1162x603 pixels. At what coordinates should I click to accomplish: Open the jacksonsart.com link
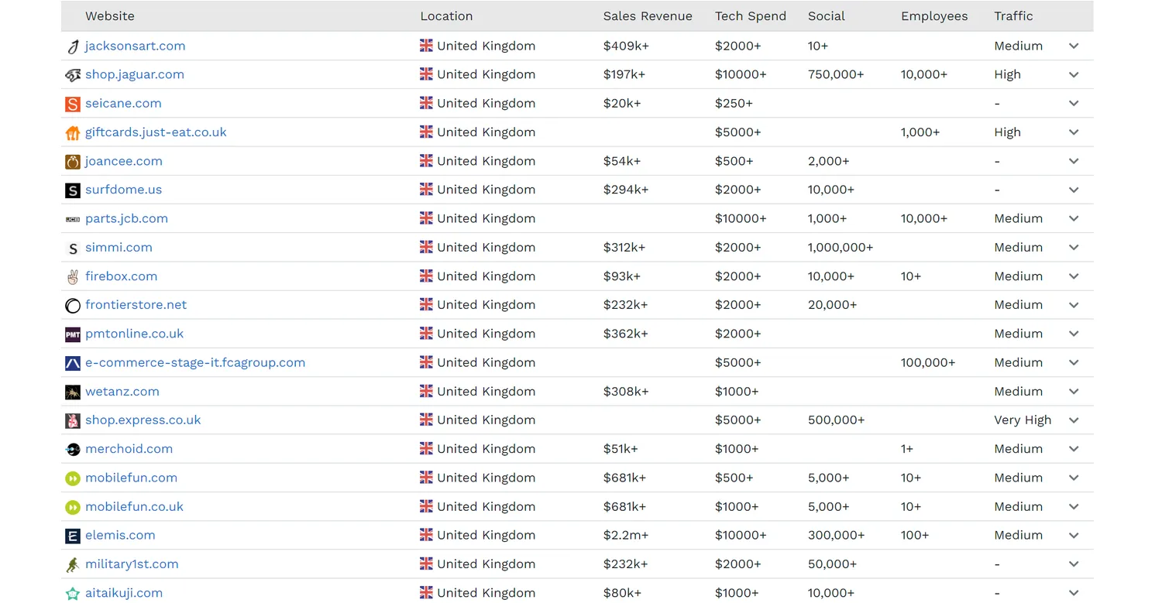point(136,46)
